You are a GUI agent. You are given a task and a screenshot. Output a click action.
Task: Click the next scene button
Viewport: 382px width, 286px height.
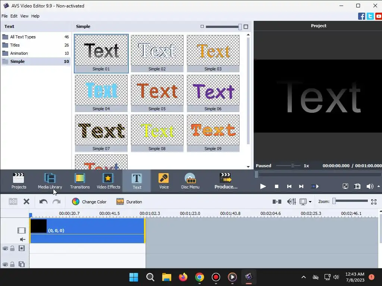click(315, 187)
